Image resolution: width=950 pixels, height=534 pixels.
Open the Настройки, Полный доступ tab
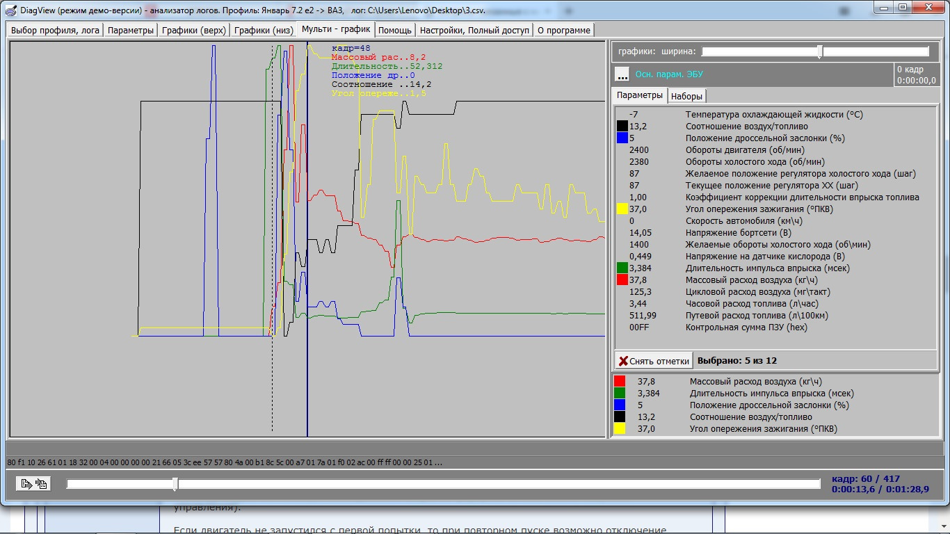[x=474, y=30]
